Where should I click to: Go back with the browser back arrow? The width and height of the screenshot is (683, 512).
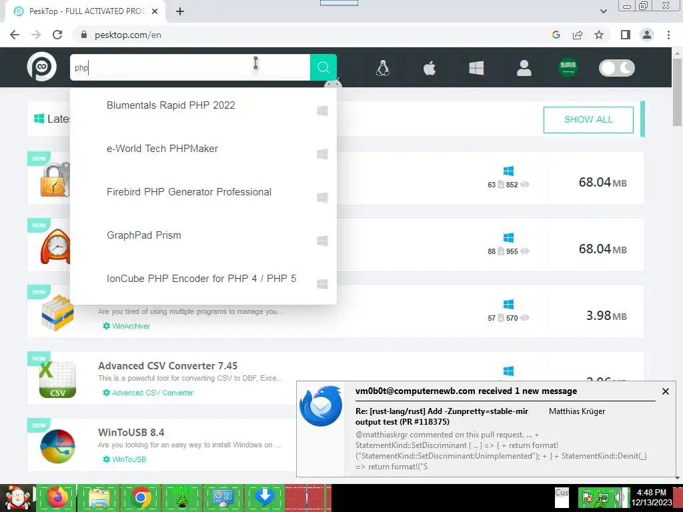(x=15, y=35)
